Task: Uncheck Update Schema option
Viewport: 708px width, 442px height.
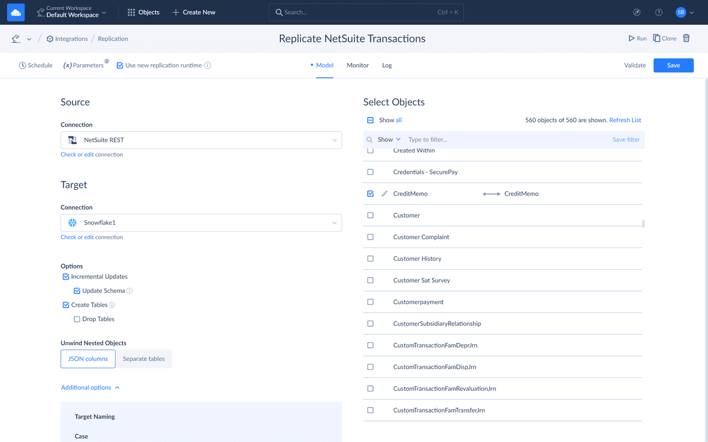Action: coord(77,291)
